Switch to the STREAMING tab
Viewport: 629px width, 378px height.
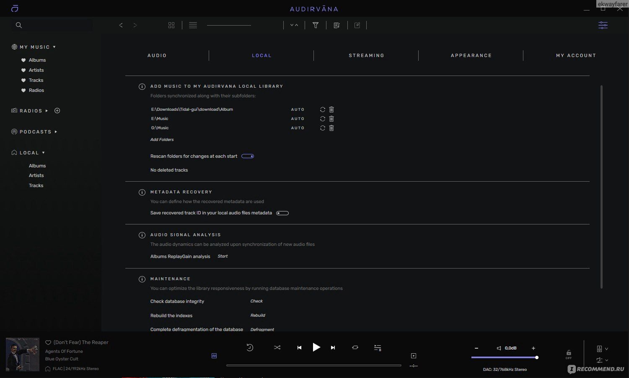pos(366,55)
